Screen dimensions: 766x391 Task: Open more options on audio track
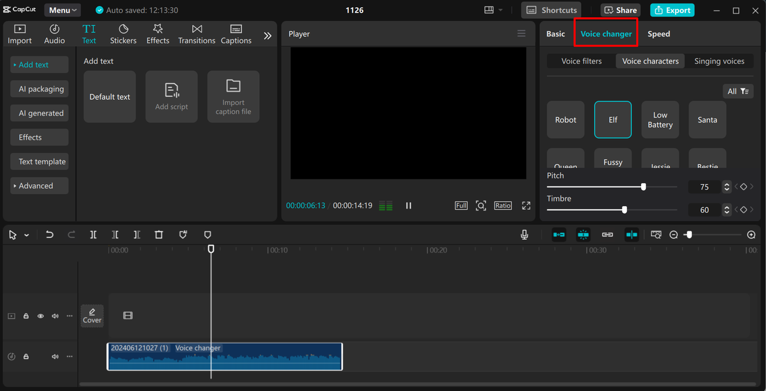pos(69,356)
